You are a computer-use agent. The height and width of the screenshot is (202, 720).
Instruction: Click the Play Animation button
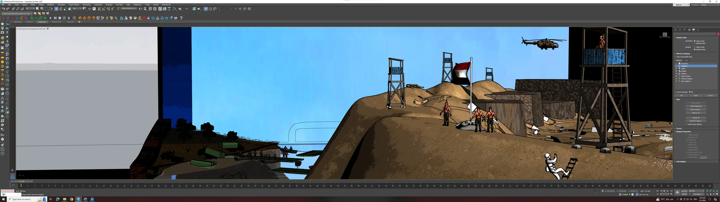664,191
